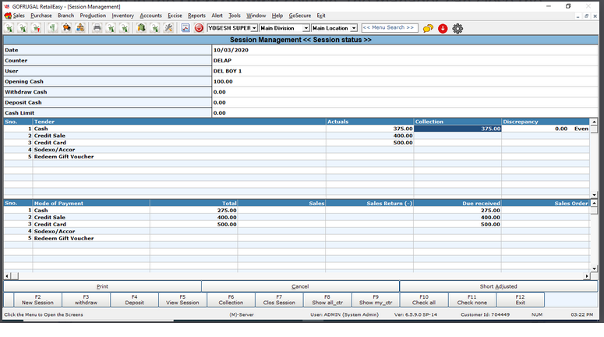
Task: Click the Short Adjusted button
Action: [x=499, y=286]
